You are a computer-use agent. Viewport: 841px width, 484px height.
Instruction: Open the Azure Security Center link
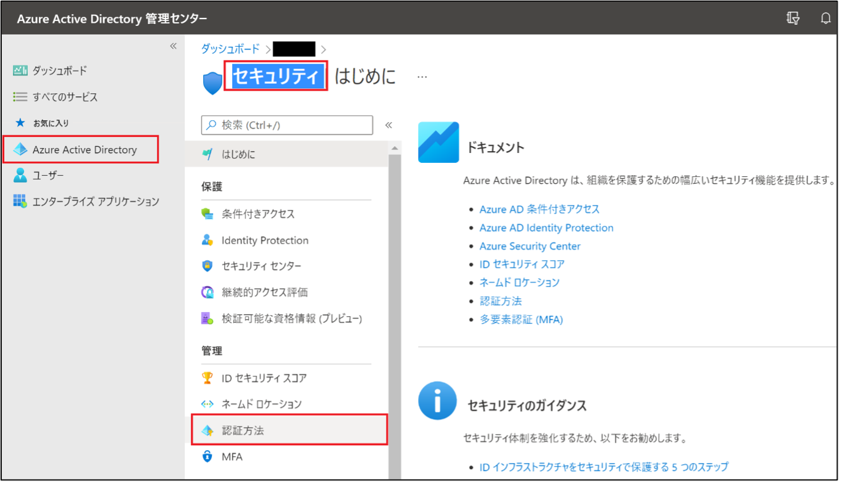[530, 246]
